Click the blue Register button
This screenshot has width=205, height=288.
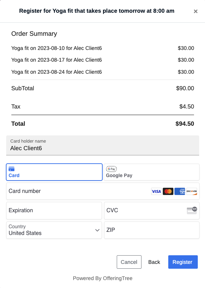click(183, 262)
